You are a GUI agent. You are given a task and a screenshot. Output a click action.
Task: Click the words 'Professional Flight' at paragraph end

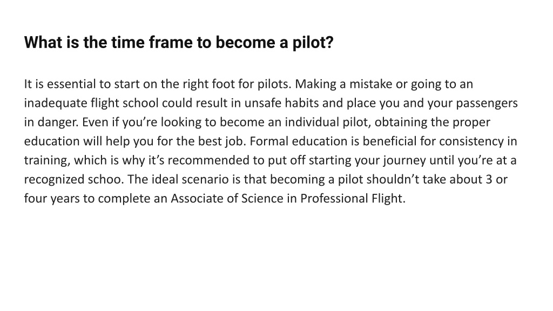point(353,199)
